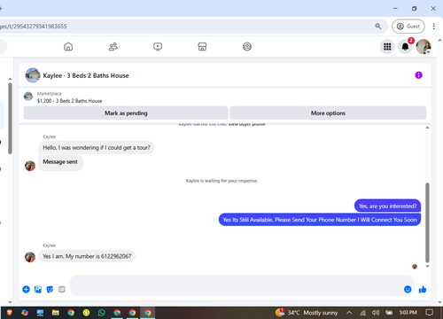Click the browser address bar URL

[34, 27]
